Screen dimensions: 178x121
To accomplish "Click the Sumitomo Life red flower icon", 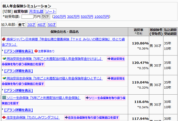I will click(4, 117).
